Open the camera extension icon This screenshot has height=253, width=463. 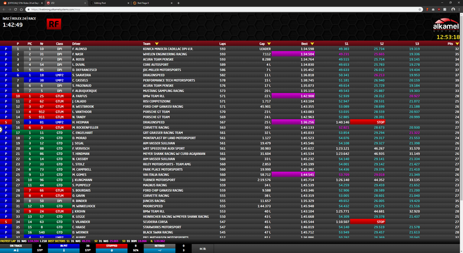point(433,9)
